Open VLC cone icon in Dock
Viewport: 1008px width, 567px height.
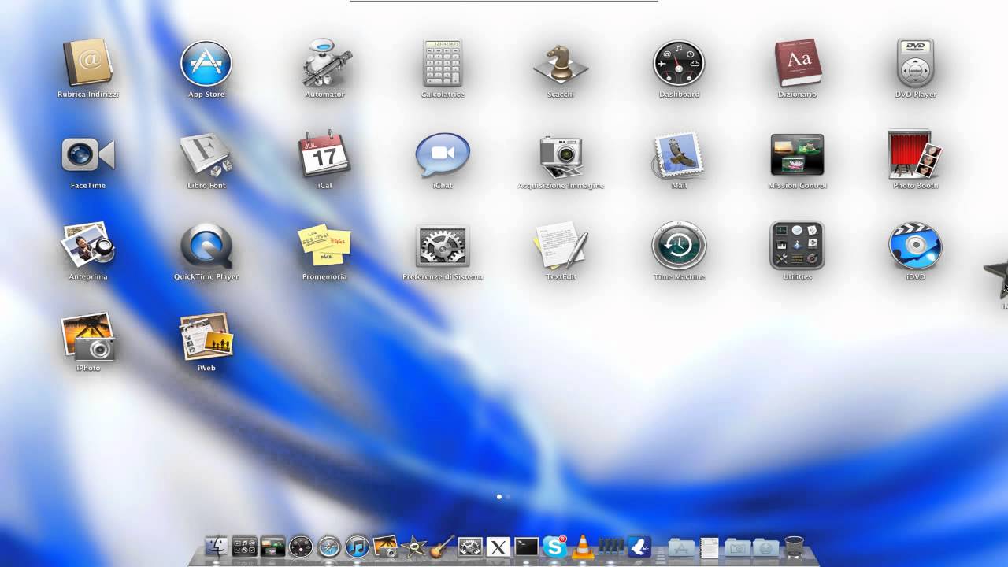click(583, 546)
